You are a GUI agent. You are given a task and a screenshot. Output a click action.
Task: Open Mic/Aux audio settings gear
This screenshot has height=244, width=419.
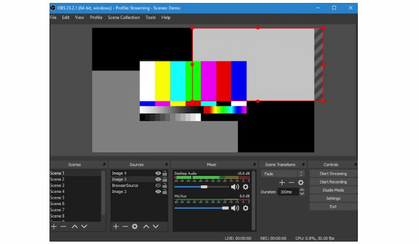coord(246,208)
